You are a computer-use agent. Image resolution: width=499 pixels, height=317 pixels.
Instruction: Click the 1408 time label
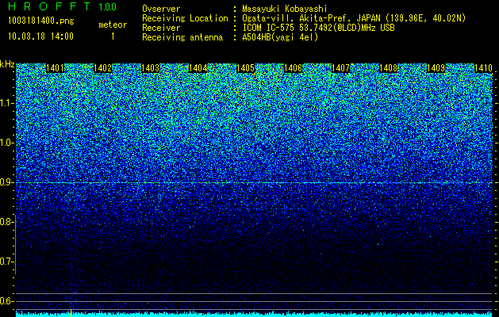pos(389,68)
